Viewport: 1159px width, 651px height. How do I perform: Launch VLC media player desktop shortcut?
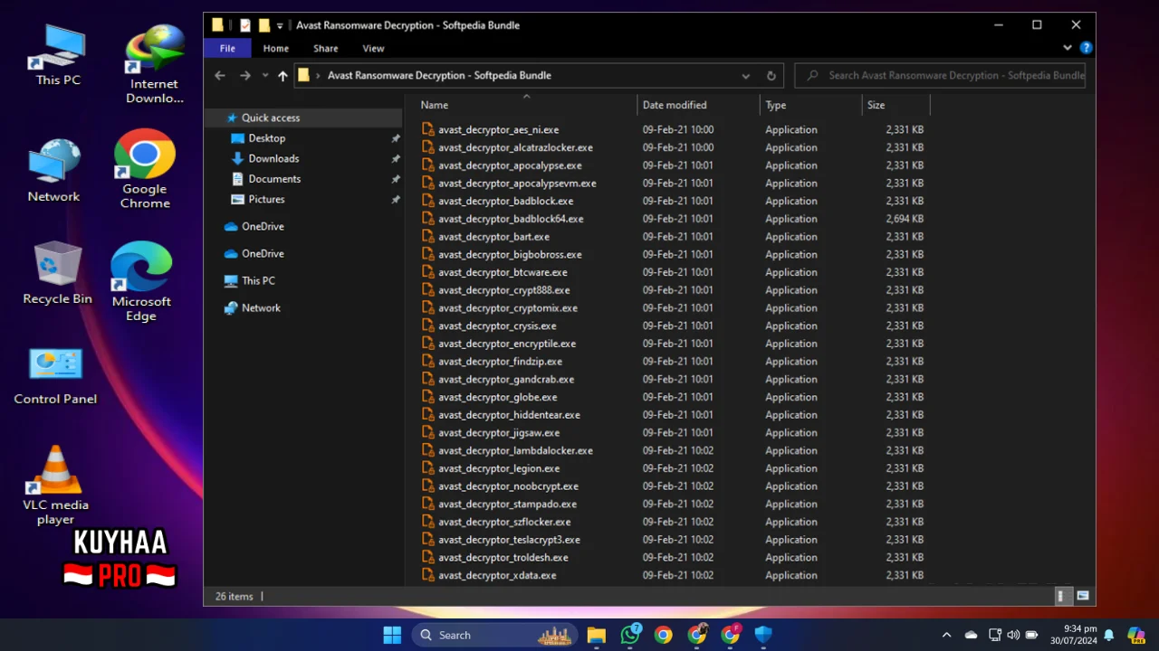[55, 485]
